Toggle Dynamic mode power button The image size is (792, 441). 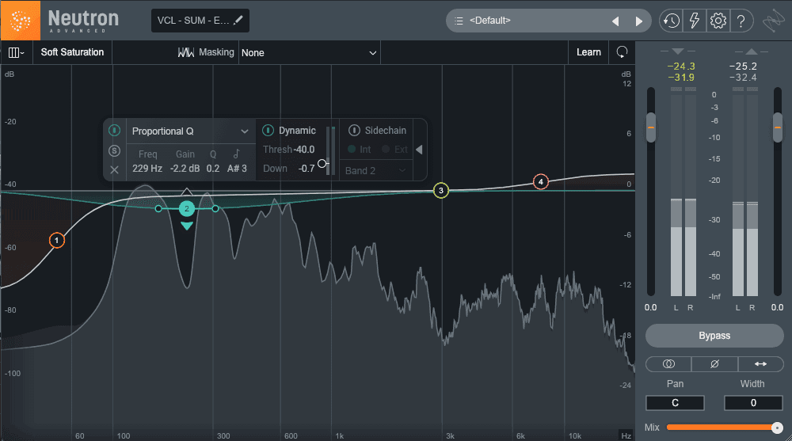pyautogui.click(x=268, y=131)
